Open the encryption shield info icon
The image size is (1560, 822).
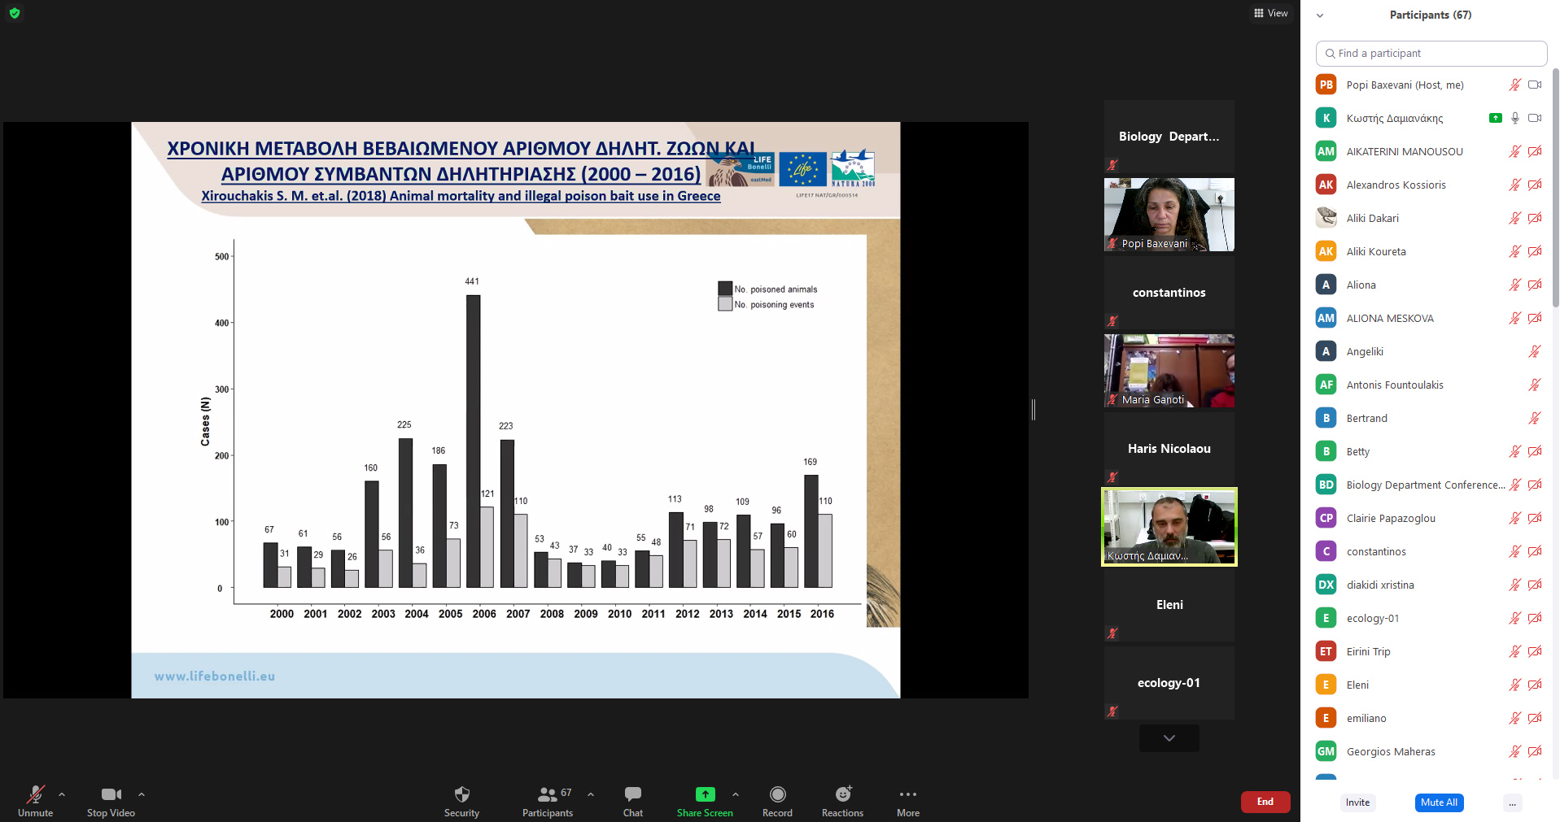[x=15, y=13]
